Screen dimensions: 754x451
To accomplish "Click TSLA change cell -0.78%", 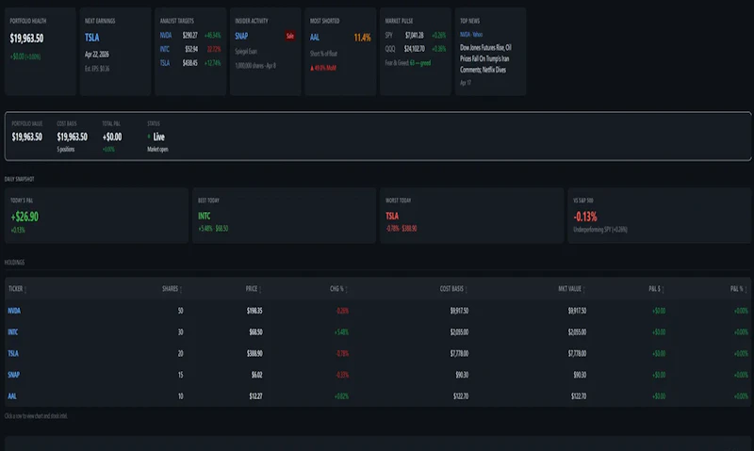I will tap(342, 353).
